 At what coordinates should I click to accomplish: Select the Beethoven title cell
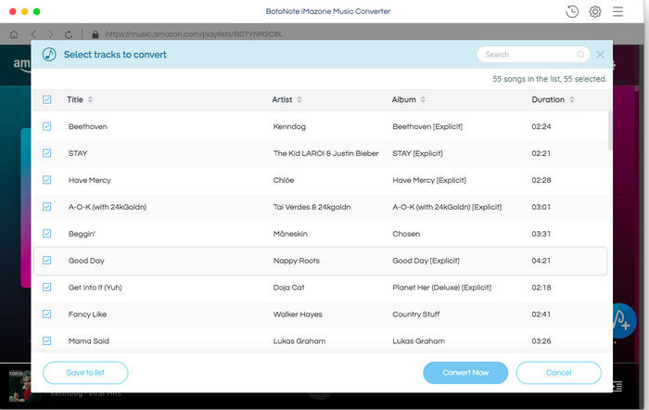[88, 126]
